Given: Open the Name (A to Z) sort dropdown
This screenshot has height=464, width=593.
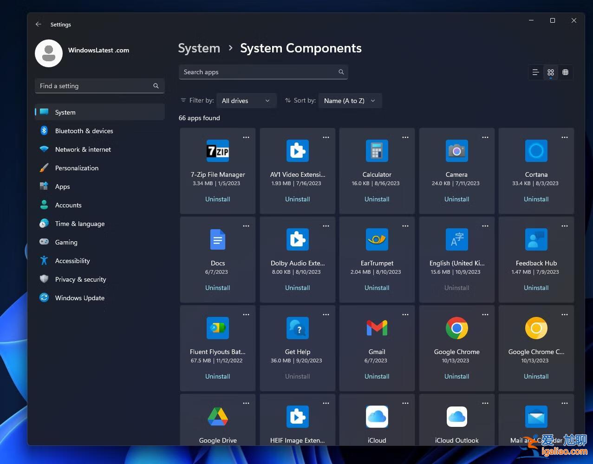Looking at the screenshot, I should coord(350,100).
